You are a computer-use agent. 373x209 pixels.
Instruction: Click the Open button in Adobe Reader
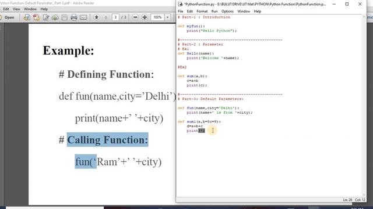tap(7, 17)
